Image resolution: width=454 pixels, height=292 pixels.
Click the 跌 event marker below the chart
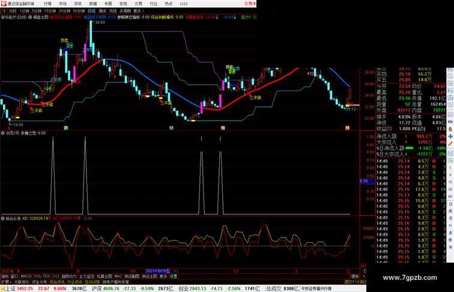tap(66, 128)
